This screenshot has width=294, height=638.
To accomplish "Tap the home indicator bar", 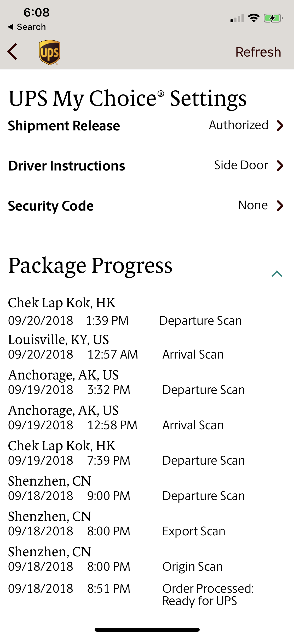I will (147, 630).
